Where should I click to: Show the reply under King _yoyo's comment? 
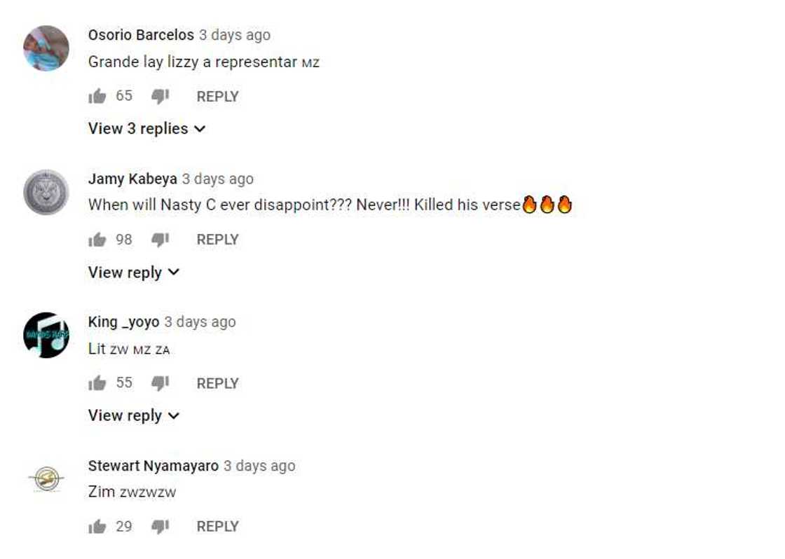pyautogui.click(x=133, y=415)
